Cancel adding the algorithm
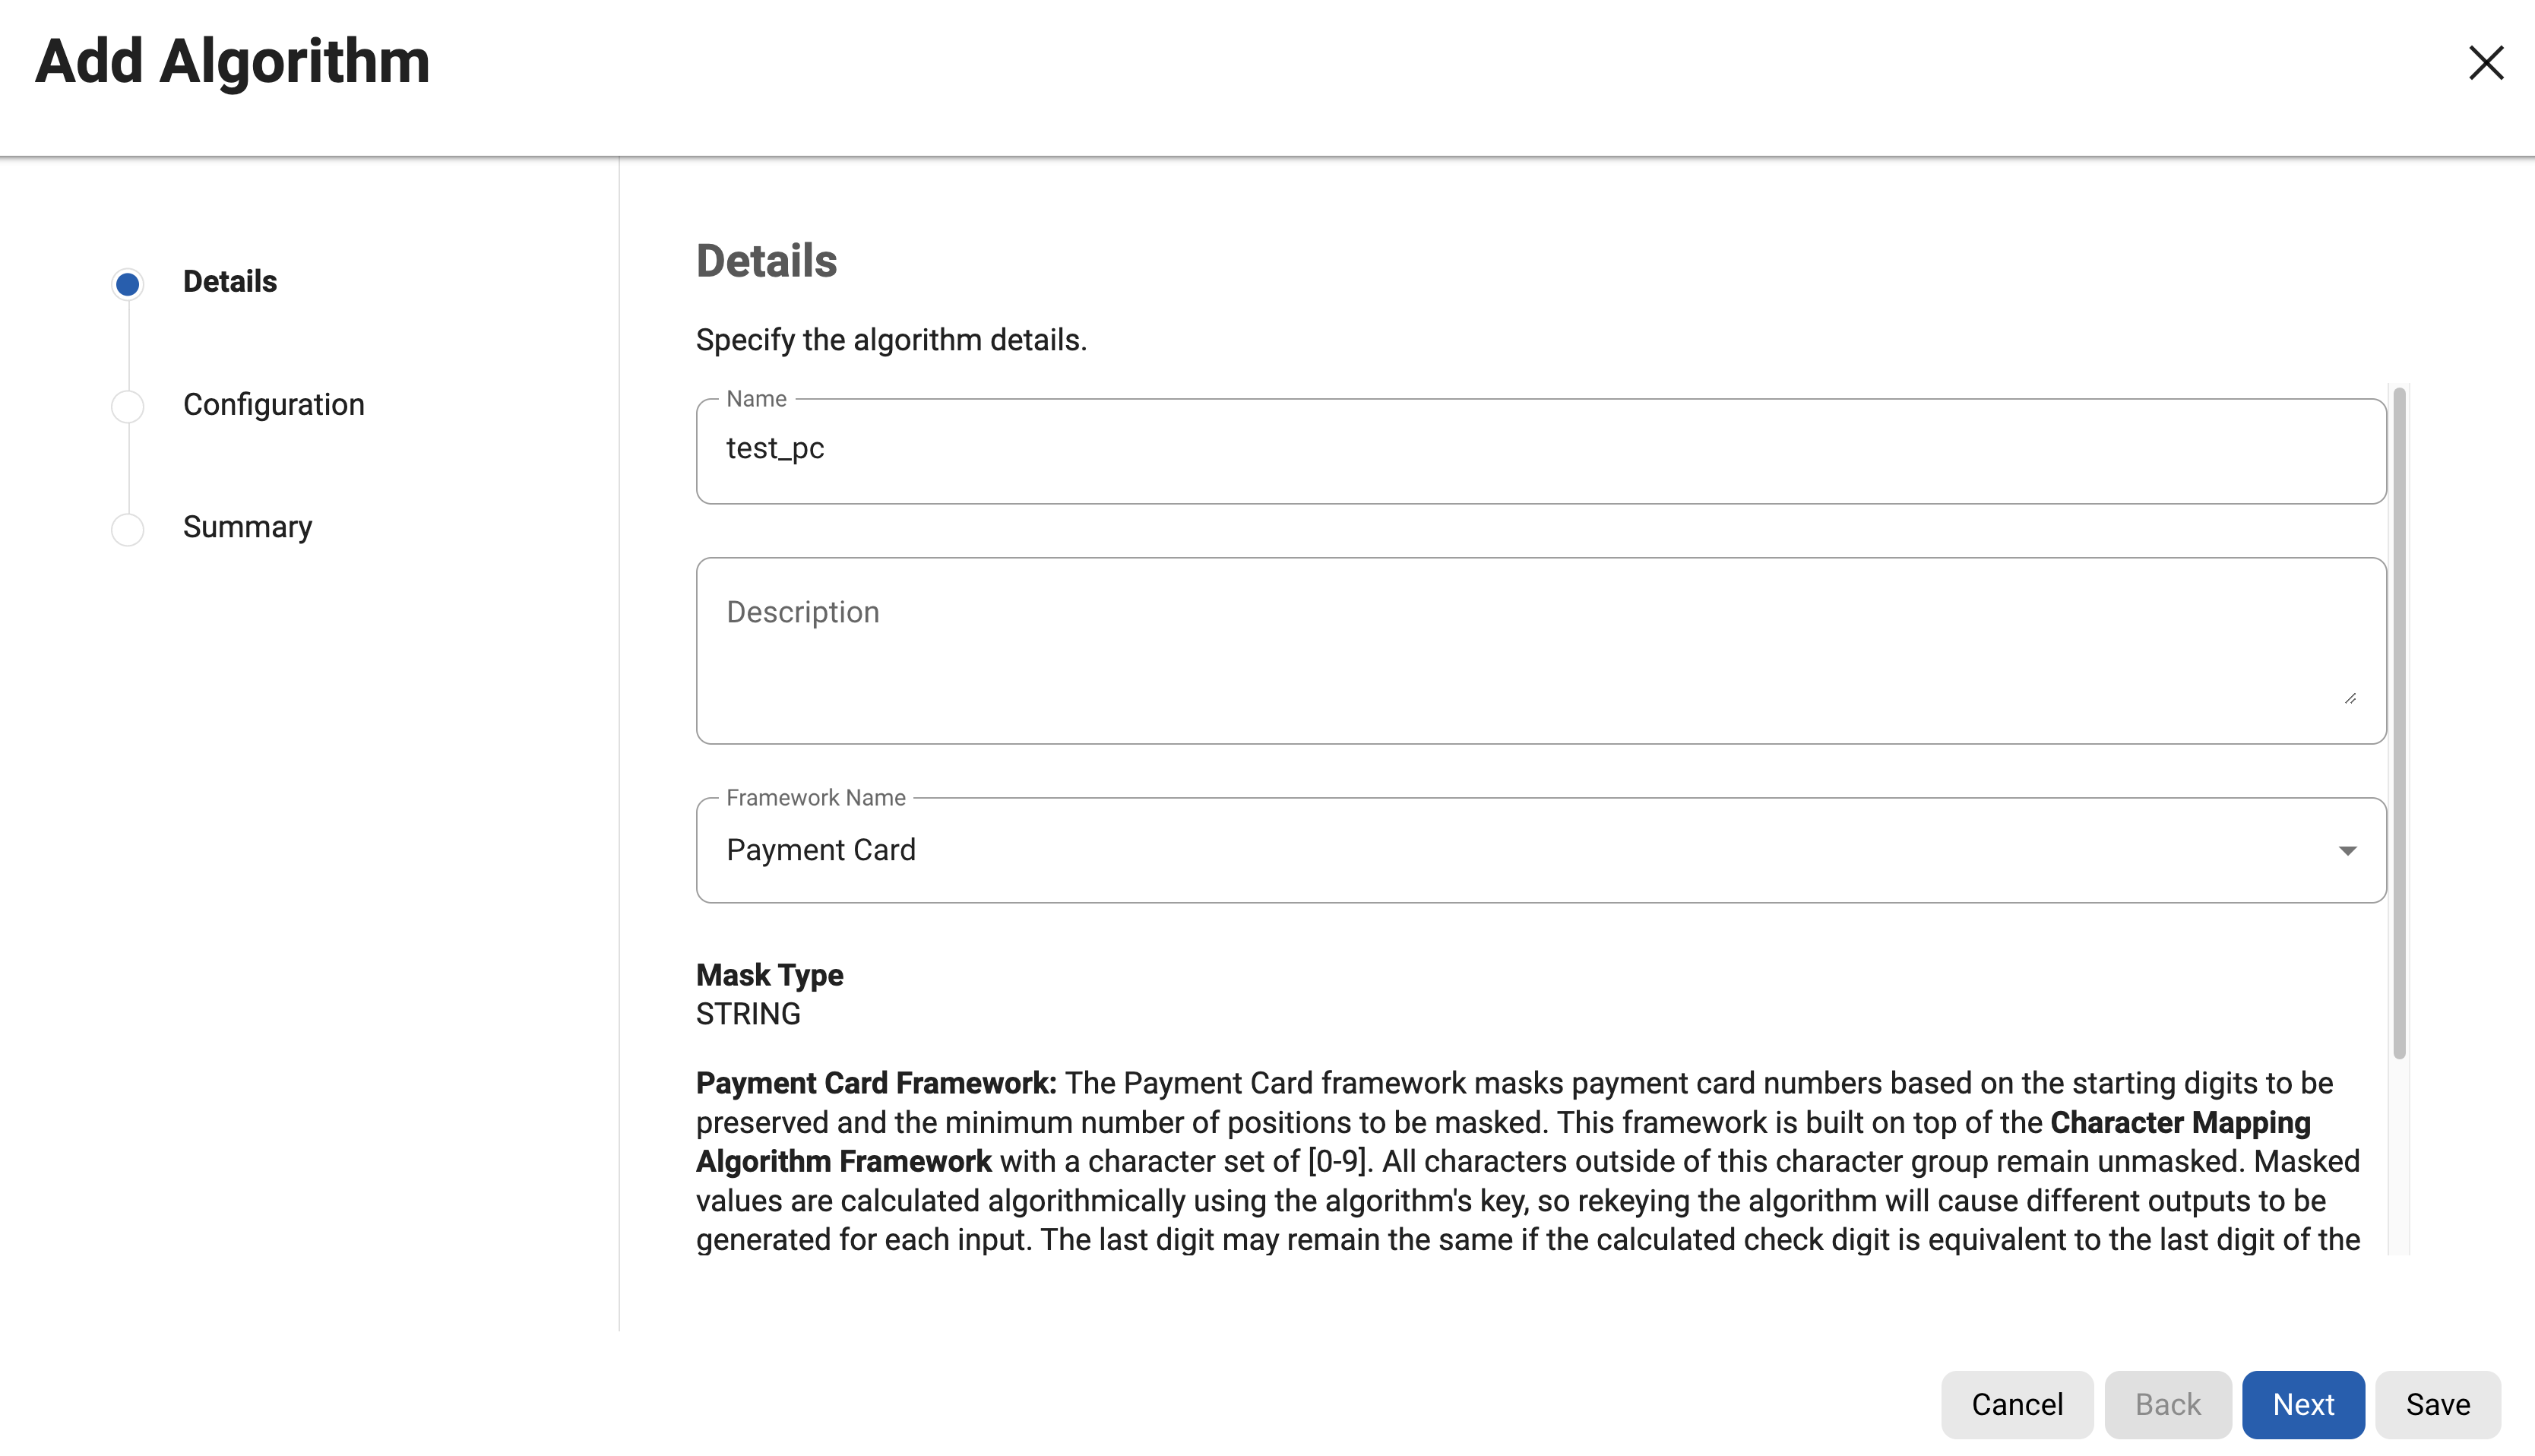 (2017, 1404)
